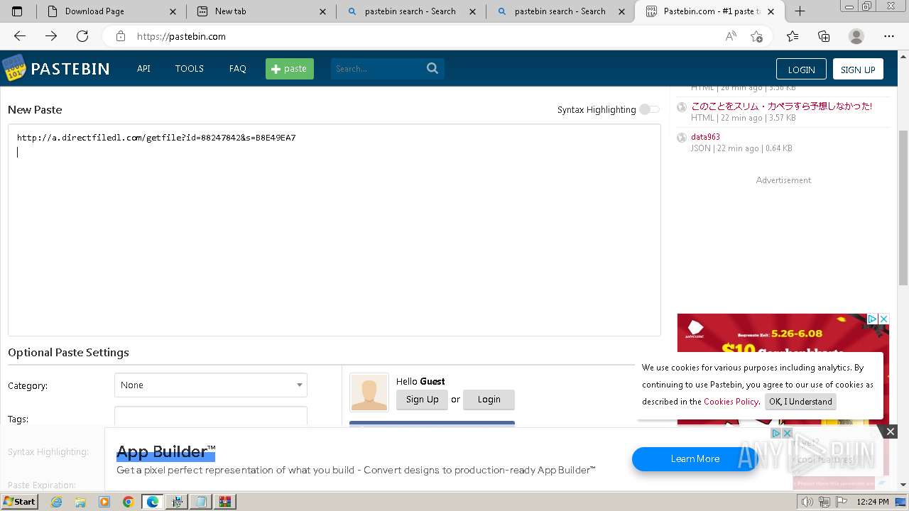Open the Cookies Policy link
909x511 pixels.
731,402
